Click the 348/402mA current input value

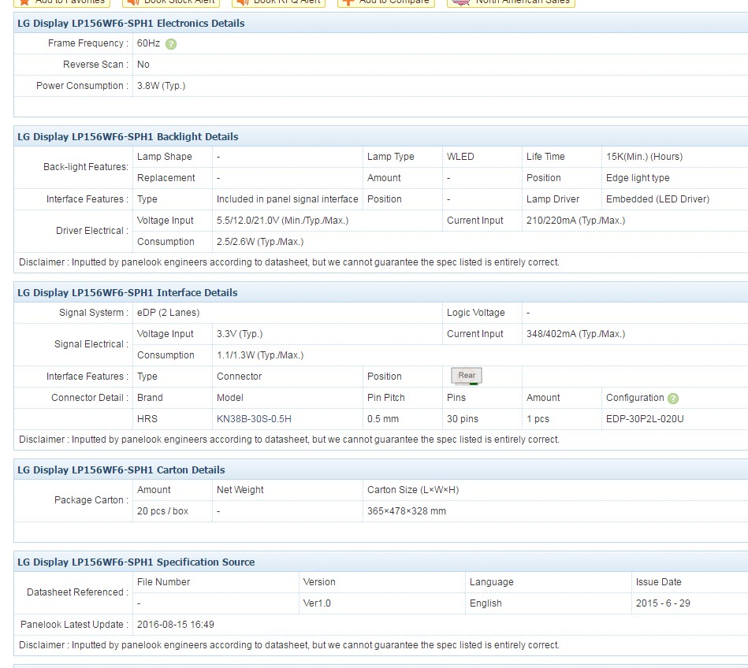[575, 334]
